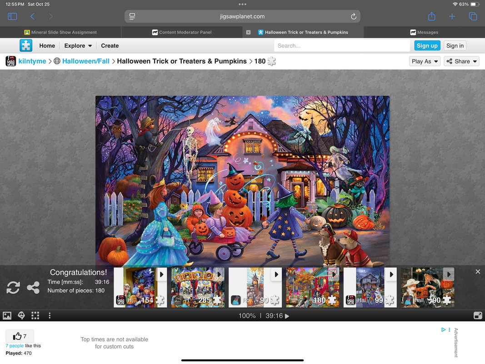Expand the Play As dropdown
Image resolution: width=485 pixels, height=364 pixels.
pos(425,61)
